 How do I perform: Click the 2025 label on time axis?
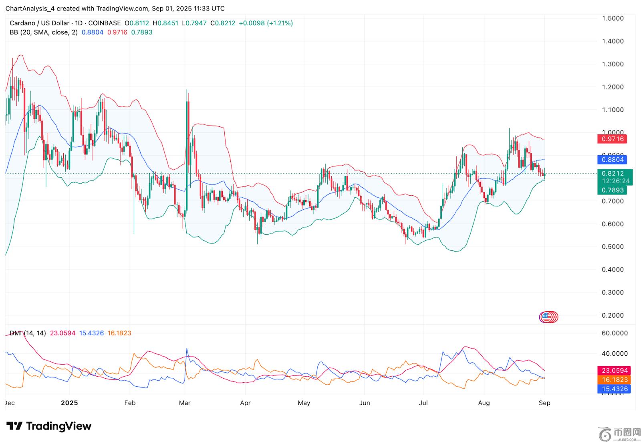click(69, 403)
